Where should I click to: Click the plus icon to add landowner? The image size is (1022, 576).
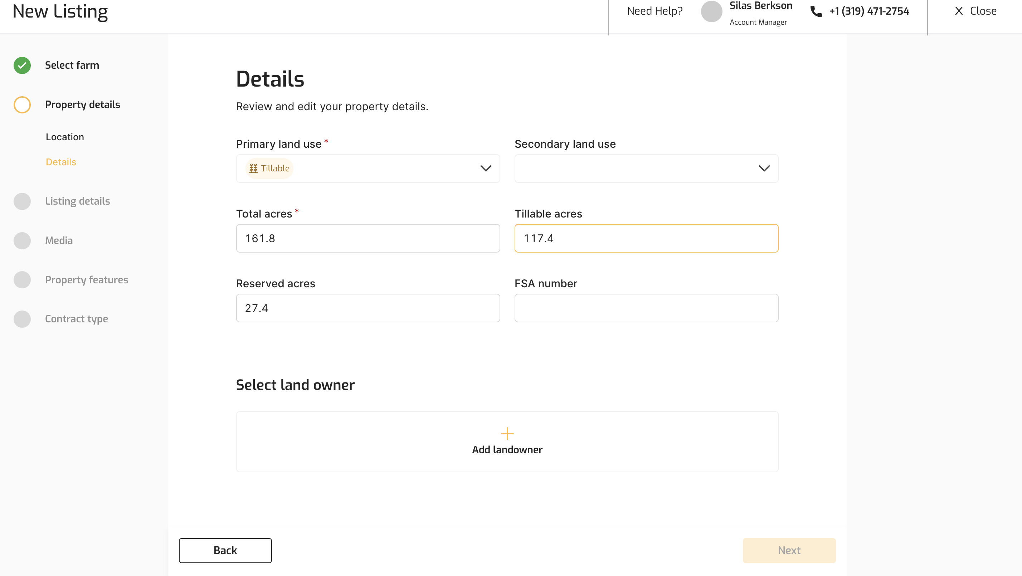[507, 433]
